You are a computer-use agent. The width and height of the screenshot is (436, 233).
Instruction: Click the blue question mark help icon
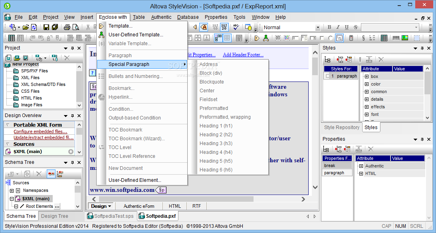coord(92,73)
